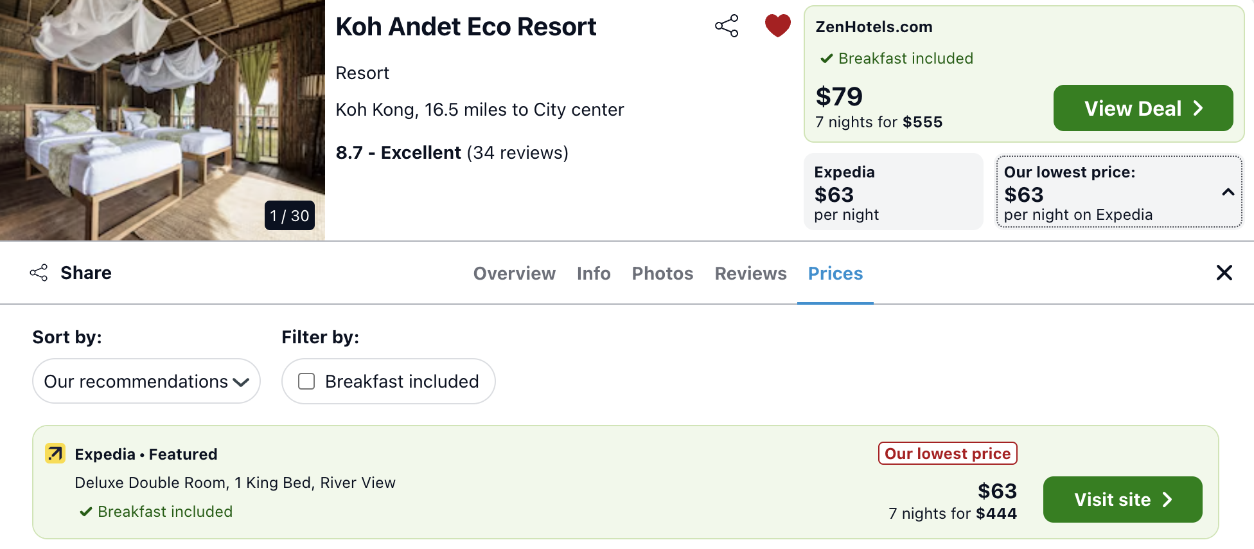
Task: Show the Reviews tab
Action: click(x=750, y=273)
